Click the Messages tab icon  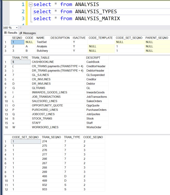[x=21, y=33]
